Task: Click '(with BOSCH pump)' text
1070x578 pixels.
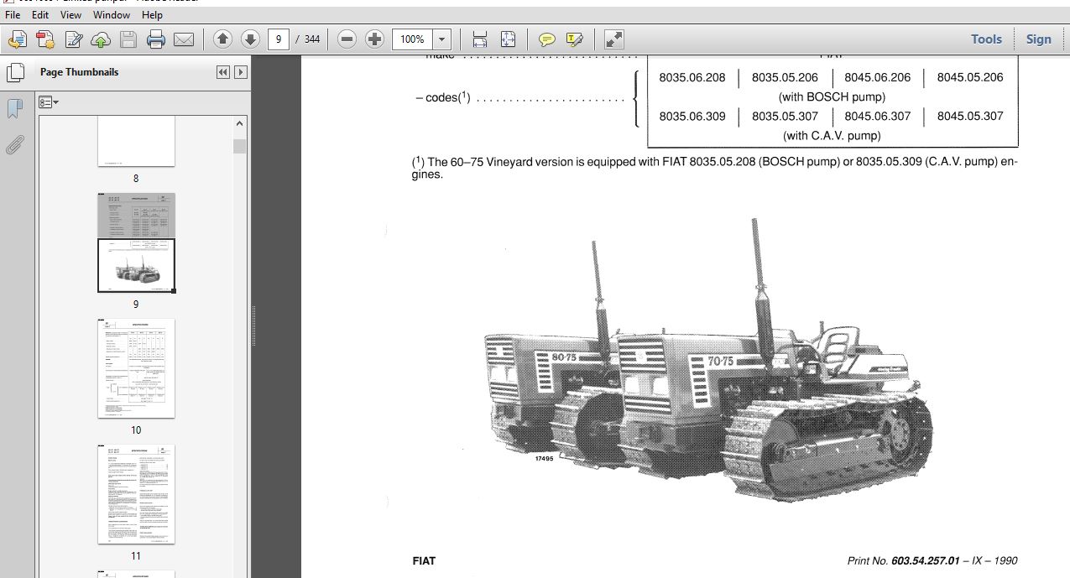Action: [x=832, y=96]
